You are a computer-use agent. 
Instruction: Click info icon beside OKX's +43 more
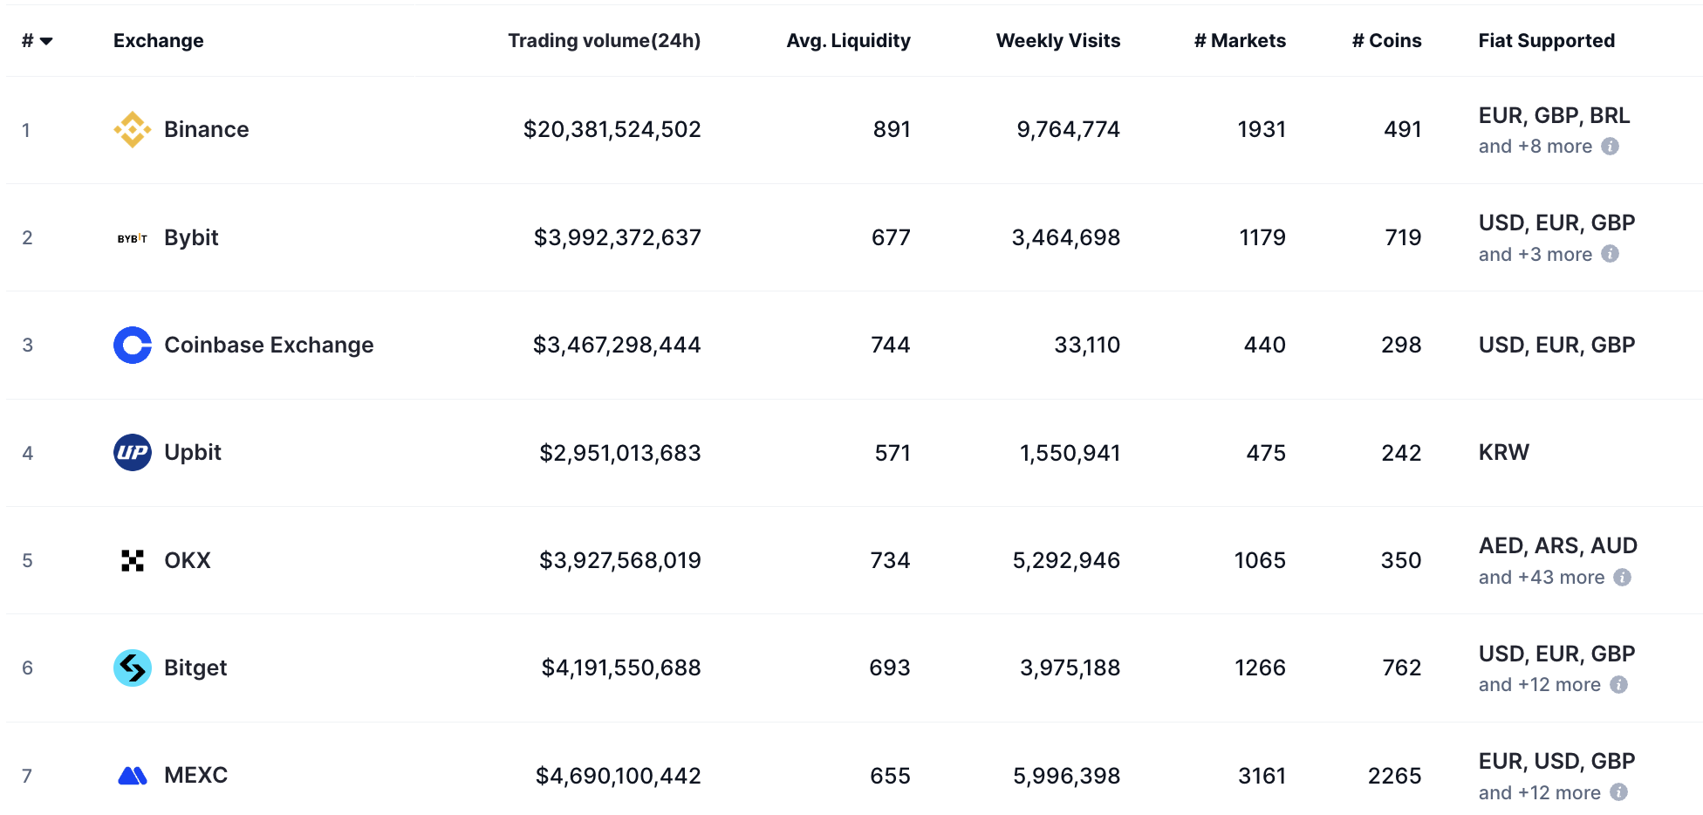click(x=1623, y=578)
